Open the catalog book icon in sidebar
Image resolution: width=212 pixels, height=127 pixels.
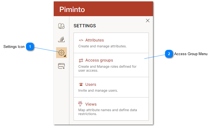[x=61, y=26]
